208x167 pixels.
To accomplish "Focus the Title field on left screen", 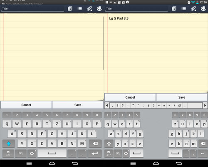I will [33, 9].
